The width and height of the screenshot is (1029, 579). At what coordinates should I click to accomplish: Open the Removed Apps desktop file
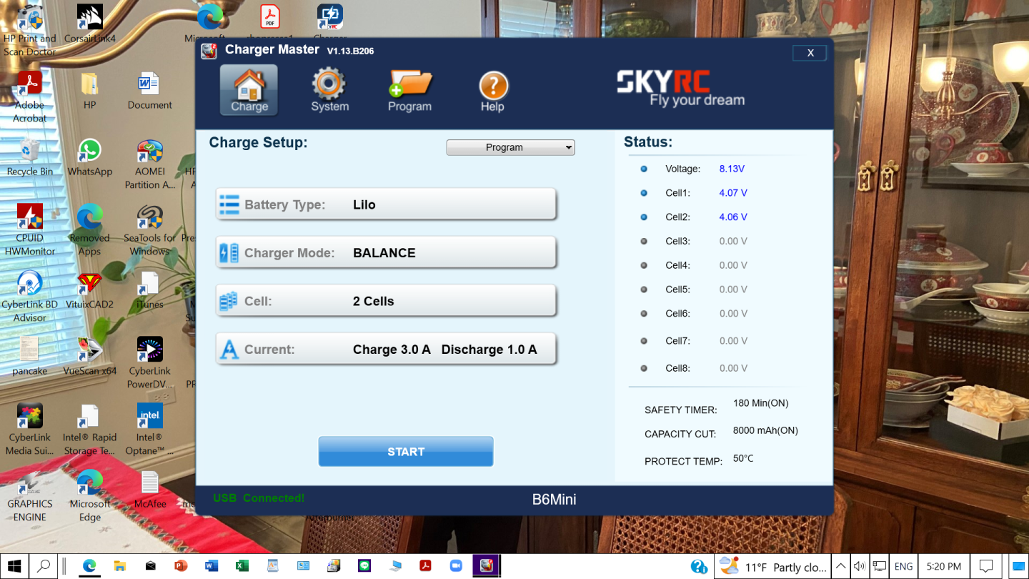click(x=89, y=230)
